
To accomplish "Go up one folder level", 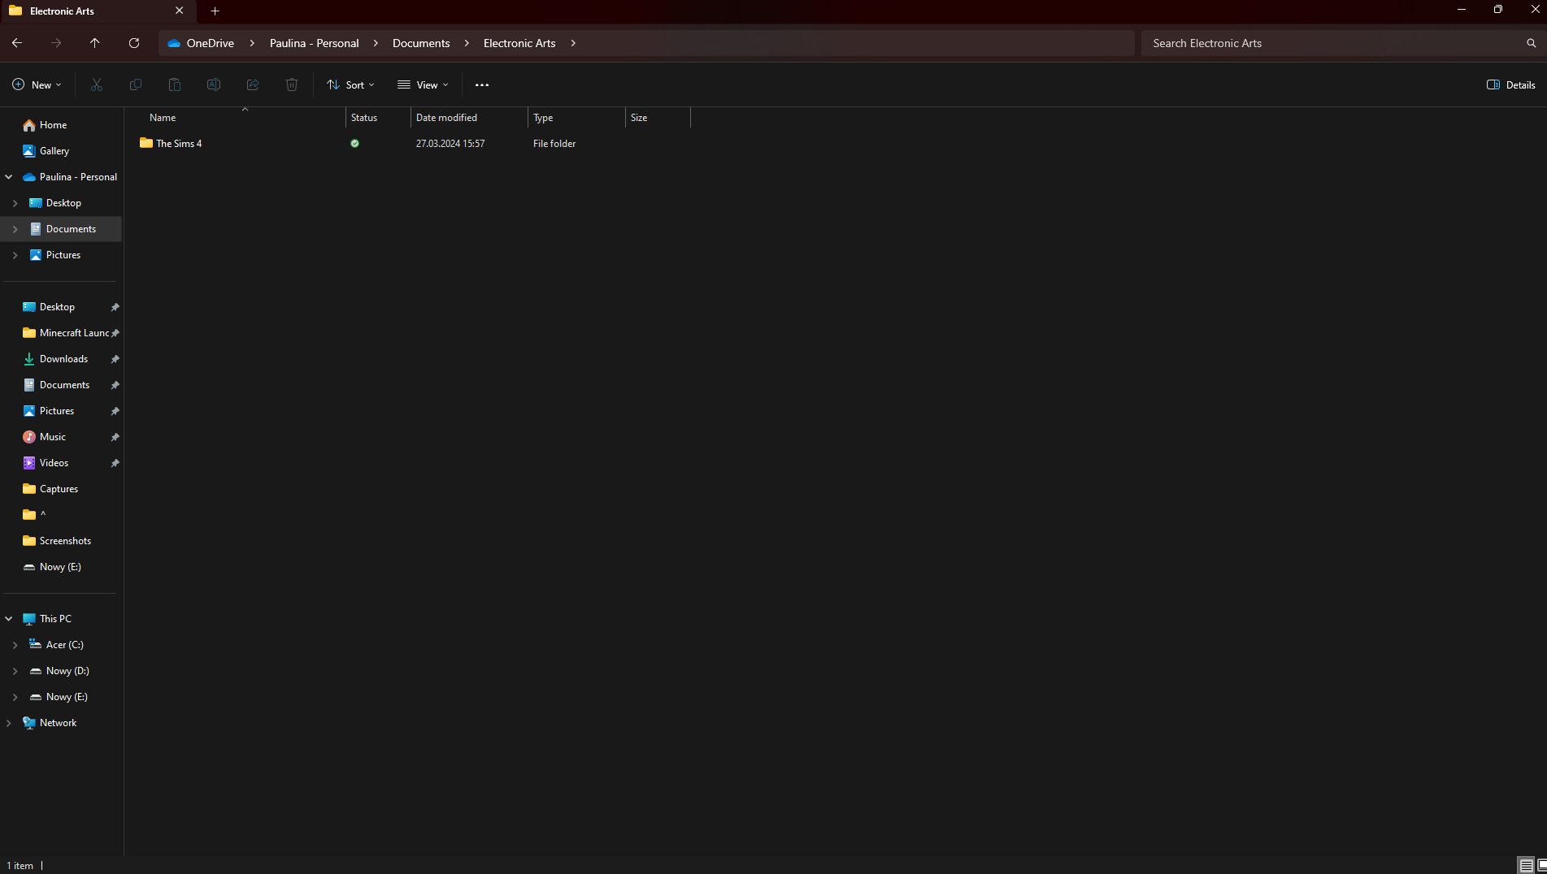I will 95,43.
